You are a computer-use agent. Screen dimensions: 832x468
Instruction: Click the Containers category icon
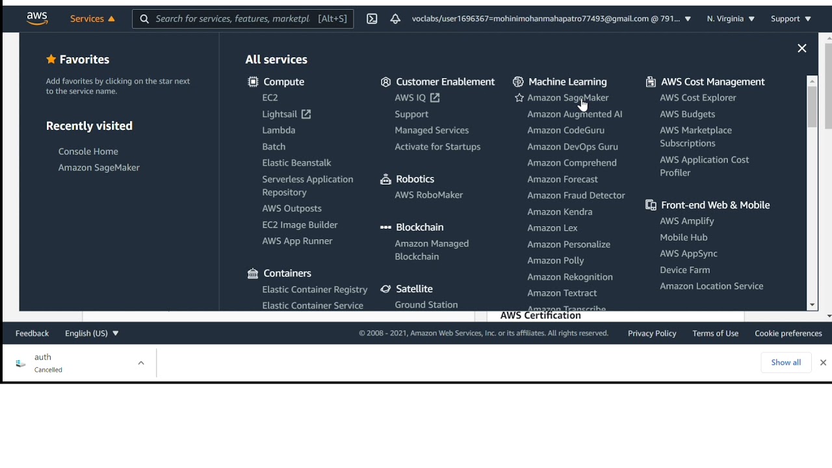[x=253, y=274]
